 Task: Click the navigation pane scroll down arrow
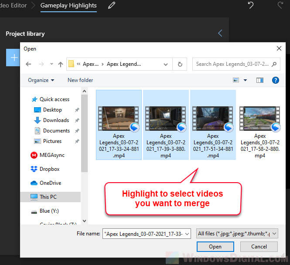pyautogui.click(x=84, y=221)
